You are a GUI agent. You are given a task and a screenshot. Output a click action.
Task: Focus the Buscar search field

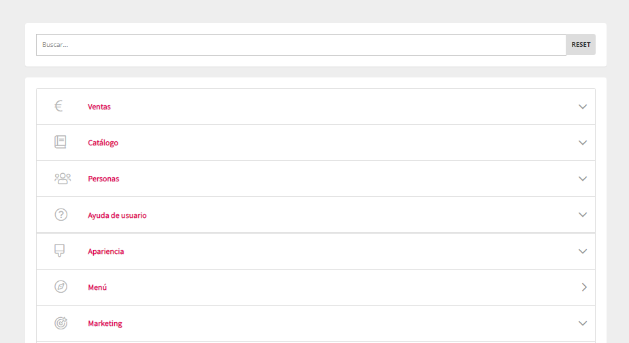pos(301,45)
